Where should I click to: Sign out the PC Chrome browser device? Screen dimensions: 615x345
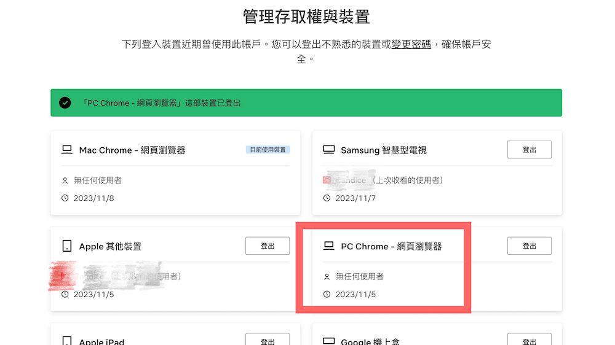[529, 246]
